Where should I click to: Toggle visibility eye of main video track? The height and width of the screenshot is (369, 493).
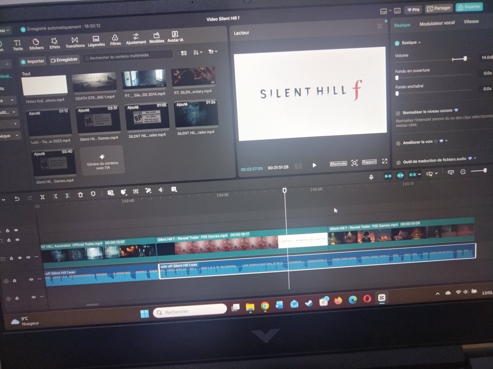[x=20, y=258]
